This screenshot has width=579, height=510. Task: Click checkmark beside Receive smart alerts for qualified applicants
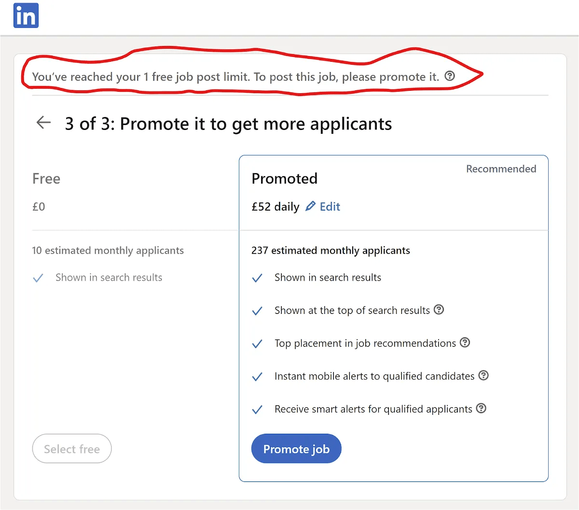(x=257, y=409)
